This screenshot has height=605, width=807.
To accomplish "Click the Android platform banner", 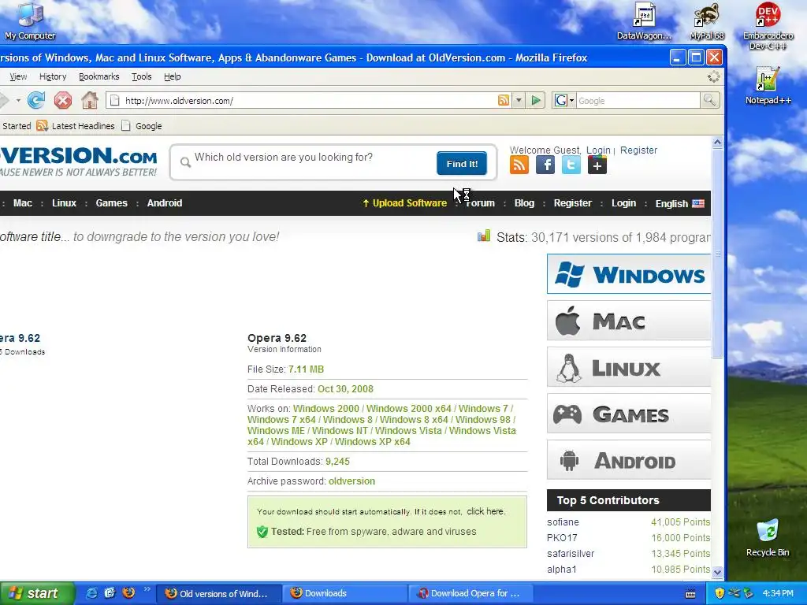I will [x=628, y=460].
